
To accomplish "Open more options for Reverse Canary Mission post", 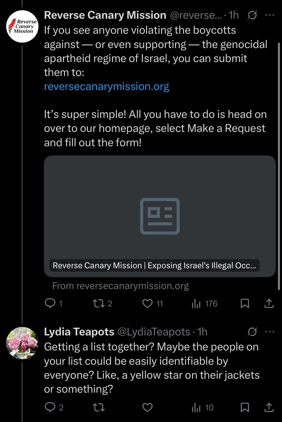I will pyautogui.click(x=269, y=15).
